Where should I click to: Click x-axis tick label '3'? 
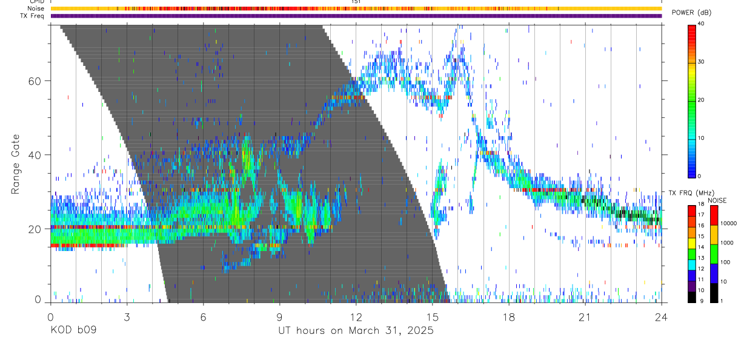click(x=127, y=317)
